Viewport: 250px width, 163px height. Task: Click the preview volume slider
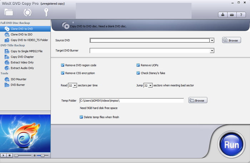coord(42,156)
